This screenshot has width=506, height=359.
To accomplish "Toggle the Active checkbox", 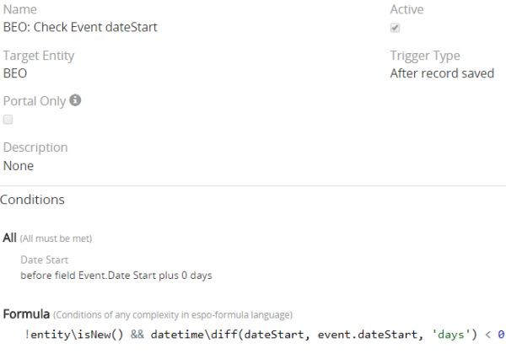I will pos(396,28).
